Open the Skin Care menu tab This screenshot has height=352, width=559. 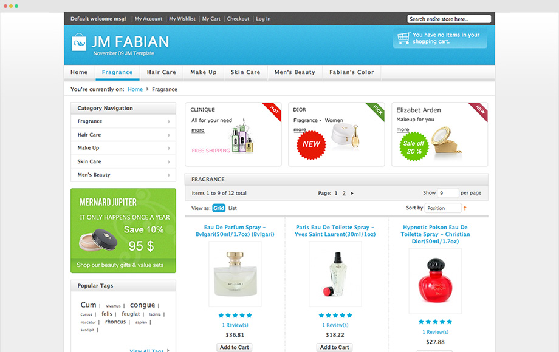click(245, 72)
